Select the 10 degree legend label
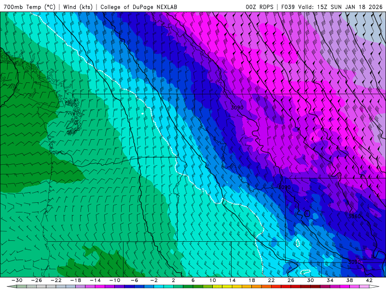 pos(213,280)
